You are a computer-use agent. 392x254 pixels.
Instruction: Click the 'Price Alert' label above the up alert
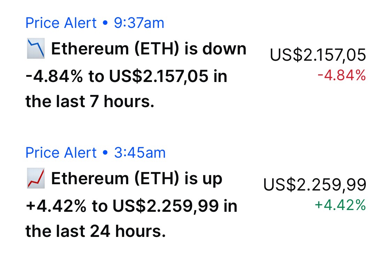click(61, 153)
